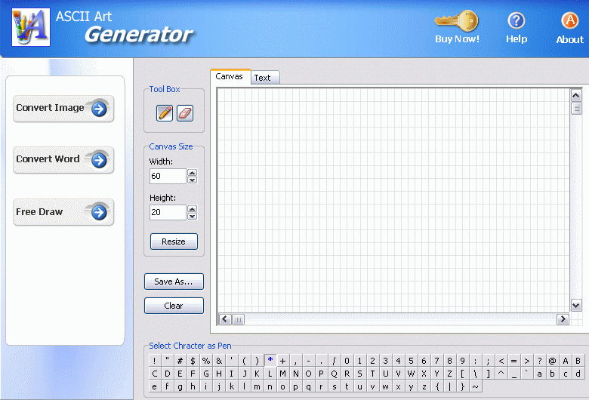Screen dimensions: 589x400
Task: Choose the @ character as pen
Action: pyautogui.click(x=552, y=361)
